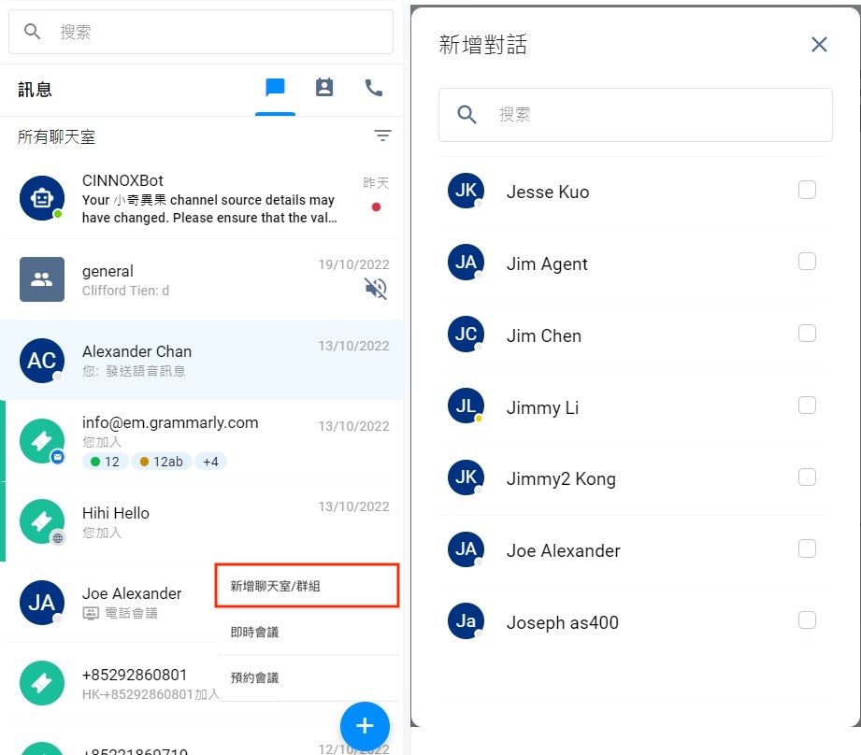Click the Hihi Hello ticket avatar
Screen dimensions: 861x755
click(42, 521)
